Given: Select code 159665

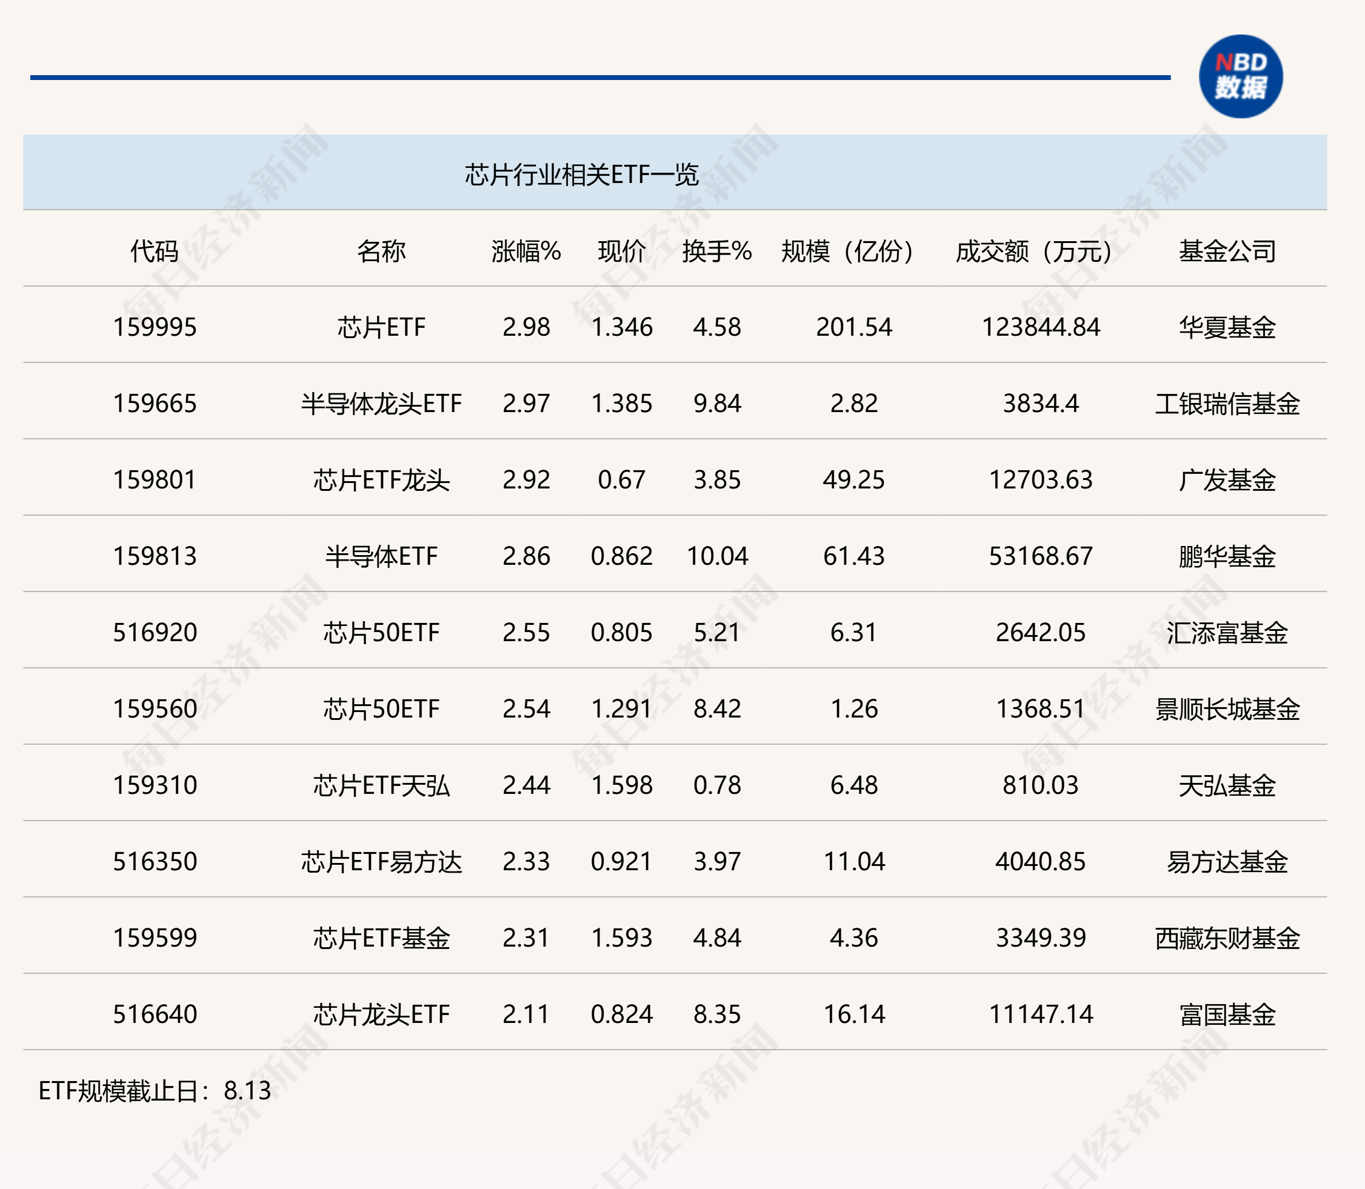Looking at the screenshot, I should 155,404.
